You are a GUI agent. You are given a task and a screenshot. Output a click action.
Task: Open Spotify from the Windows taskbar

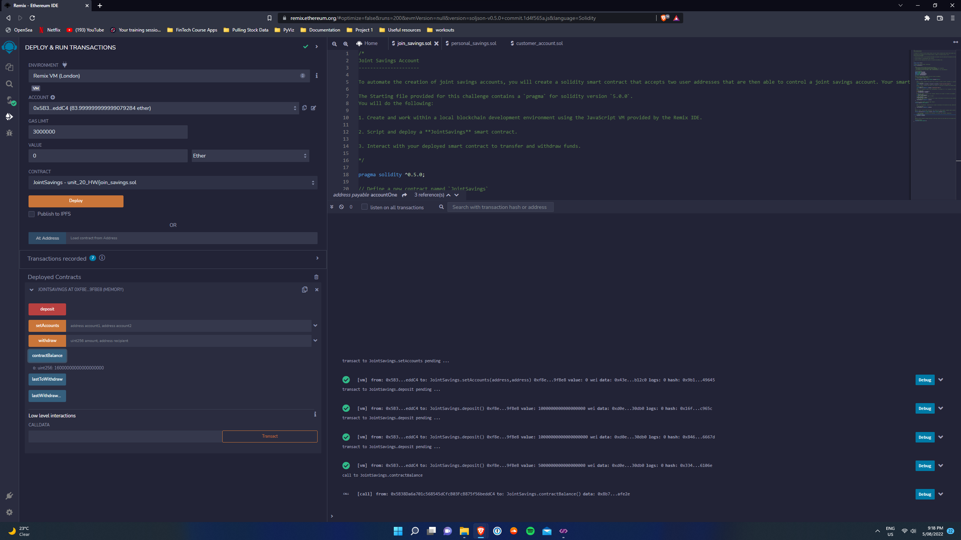pos(530,531)
